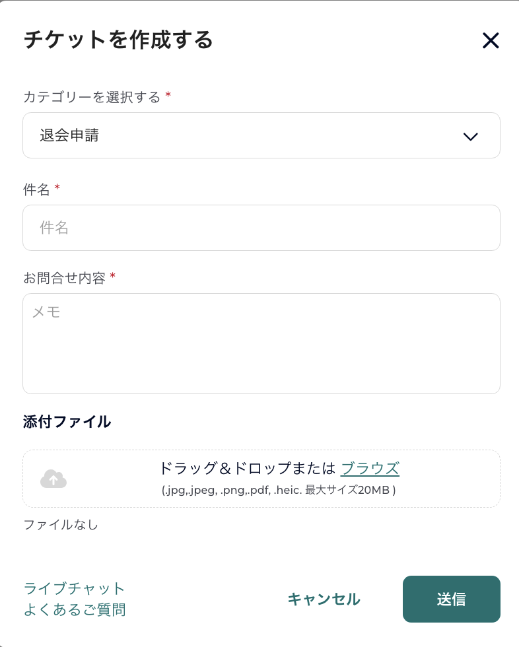This screenshot has width=519, height=647.
Task: Click the ドラッグ＆ドロップまたは drop zone text
Action: tap(247, 469)
